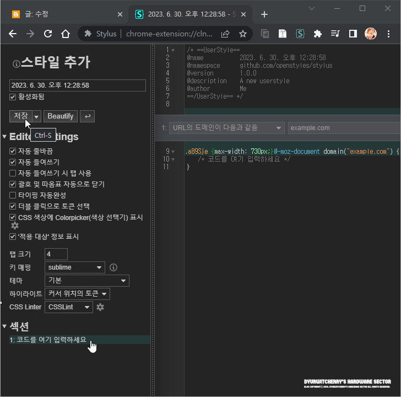
Task: Reload the current page
Action: click(48, 34)
